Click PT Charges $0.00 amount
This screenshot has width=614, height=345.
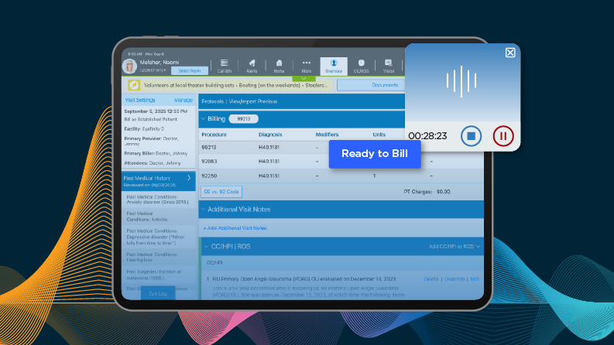pos(443,192)
